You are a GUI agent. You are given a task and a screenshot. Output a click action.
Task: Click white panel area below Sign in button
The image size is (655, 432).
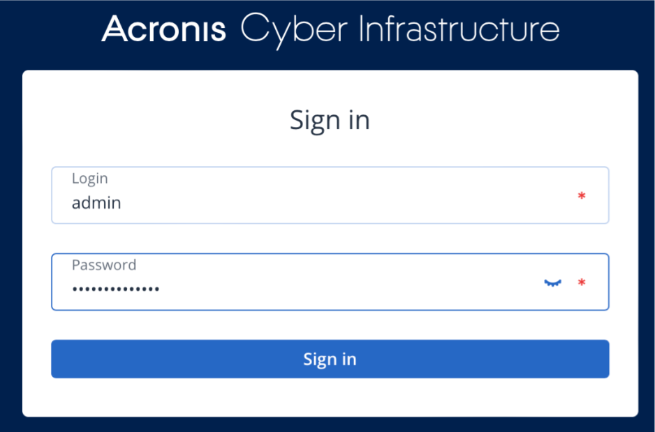(x=330, y=398)
